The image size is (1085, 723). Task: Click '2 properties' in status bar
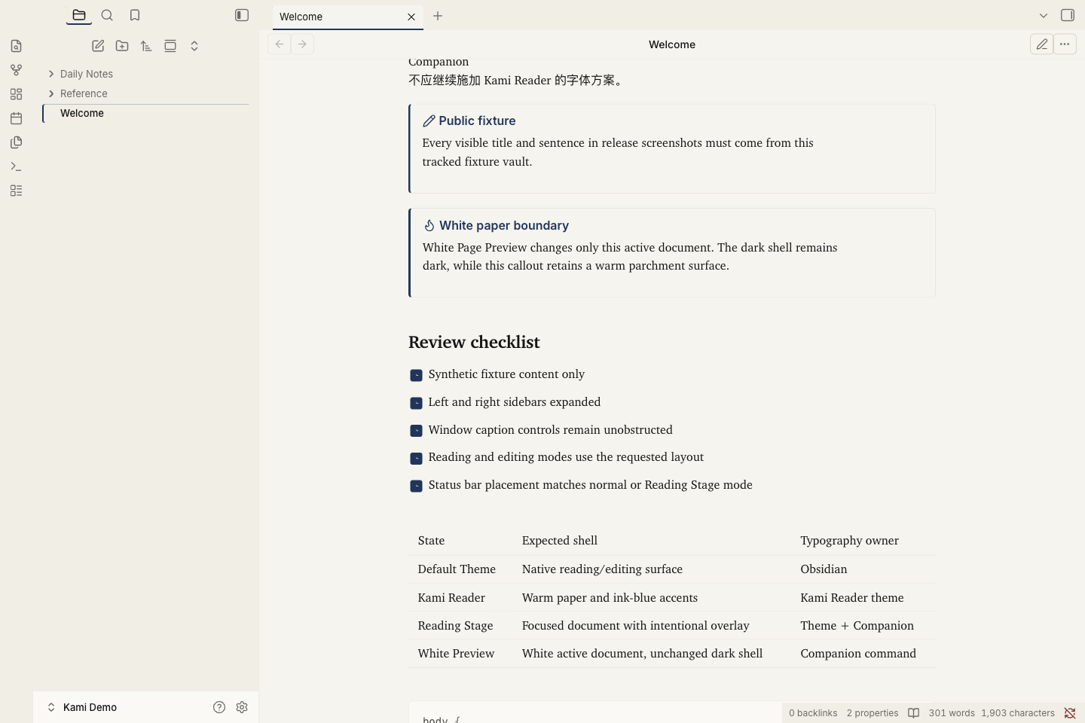click(x=873, y=713)
